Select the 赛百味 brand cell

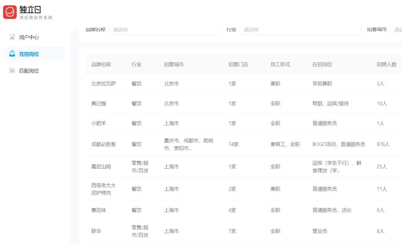point(99,210)
